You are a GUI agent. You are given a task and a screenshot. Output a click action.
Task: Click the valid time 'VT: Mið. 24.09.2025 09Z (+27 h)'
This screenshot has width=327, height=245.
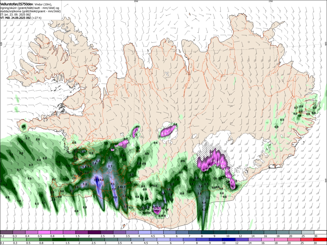[21, 18]
